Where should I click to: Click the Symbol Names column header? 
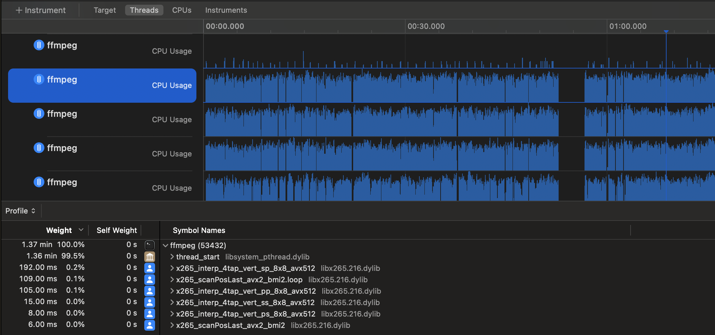coord(199,230)
